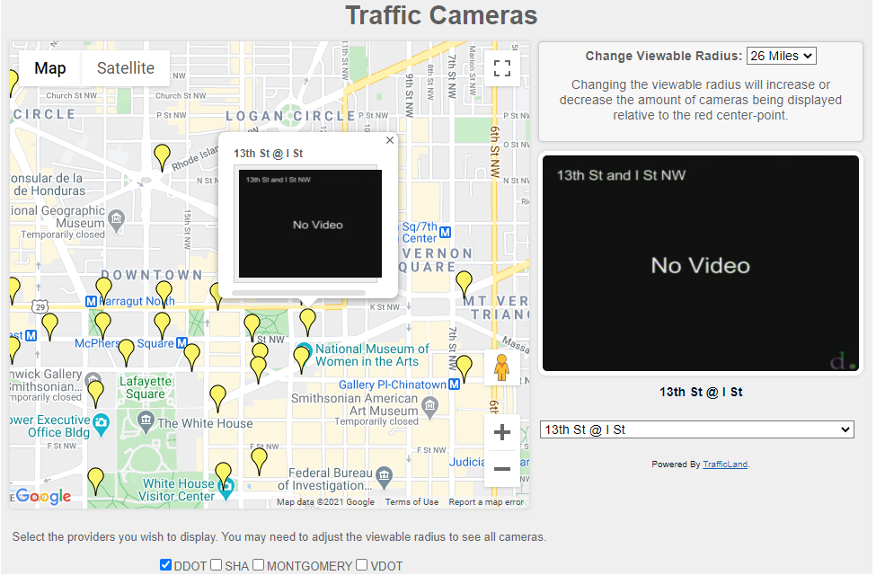Click the National Geographic Museum marker icon

[x=116, y=221]
